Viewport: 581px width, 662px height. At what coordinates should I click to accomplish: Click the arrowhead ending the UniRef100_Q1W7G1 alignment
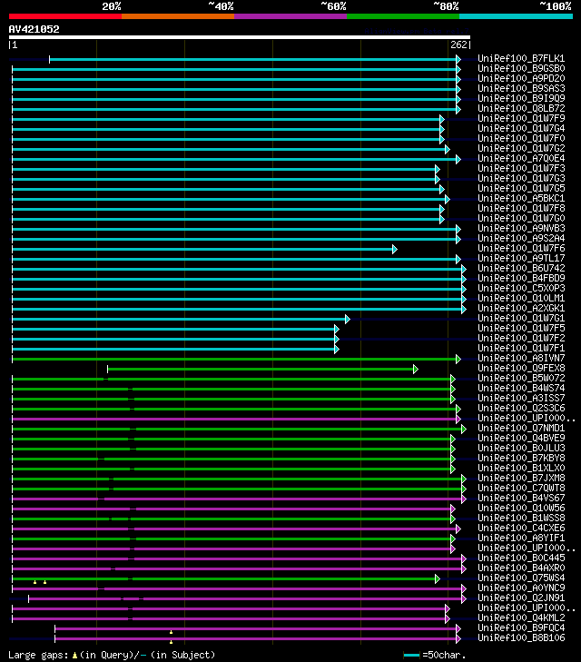point(348,319)
